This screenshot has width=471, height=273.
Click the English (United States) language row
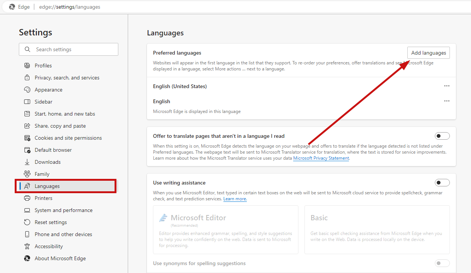point(301,86)
